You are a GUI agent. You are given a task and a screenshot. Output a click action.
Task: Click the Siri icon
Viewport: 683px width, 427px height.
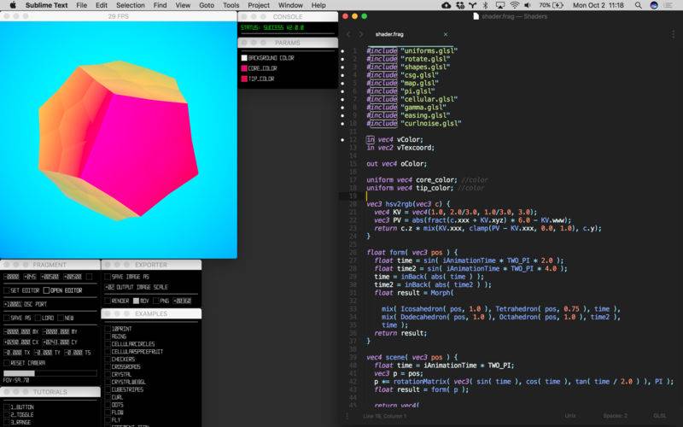654,5
